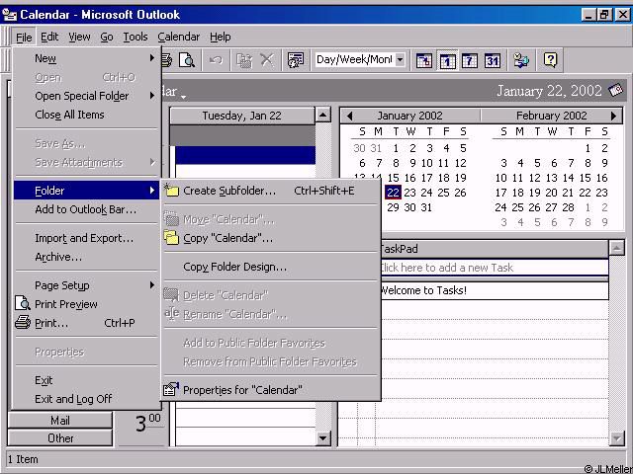Click the Move to Folder toolbar icon
This screenshot has width=633, height=474.
(x=244, y=60)
